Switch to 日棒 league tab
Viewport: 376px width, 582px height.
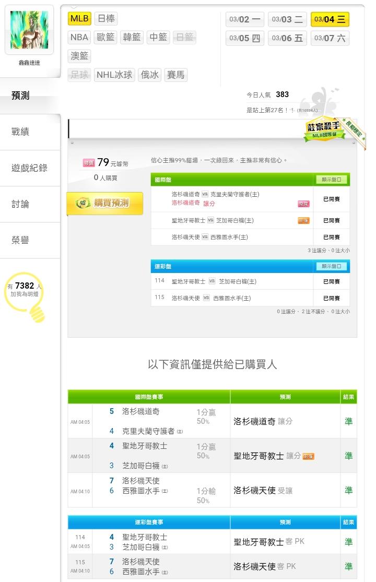[106, 19]
